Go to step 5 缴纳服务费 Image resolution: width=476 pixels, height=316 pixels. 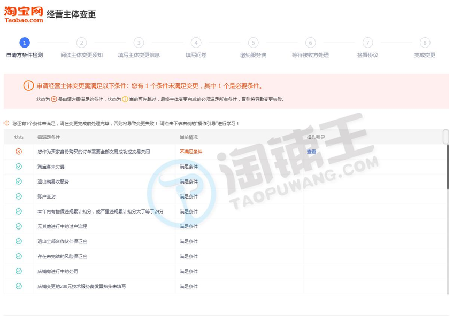253,43
